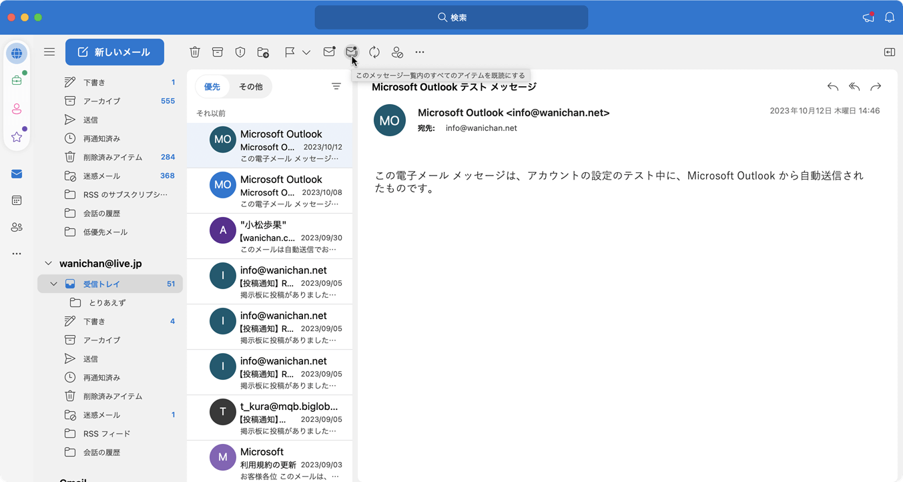Mark the message as unread with the envelope icon

(x=329, y=51)
